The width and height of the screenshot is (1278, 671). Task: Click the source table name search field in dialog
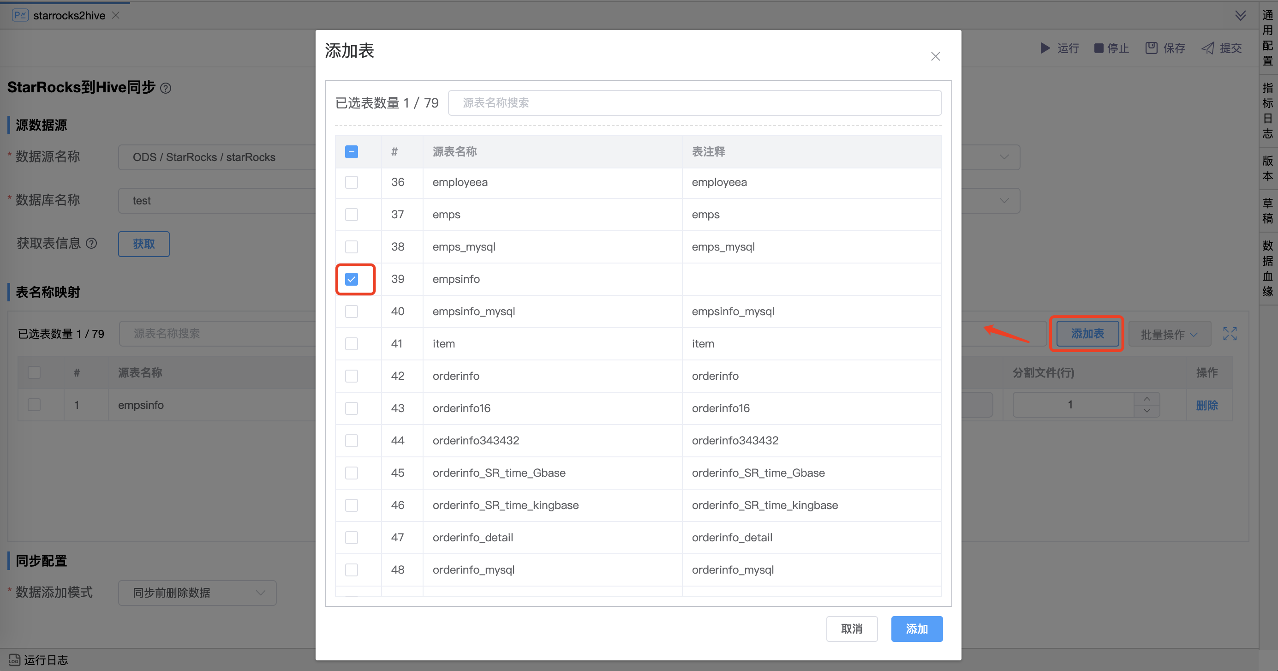[x=694, y=103]
